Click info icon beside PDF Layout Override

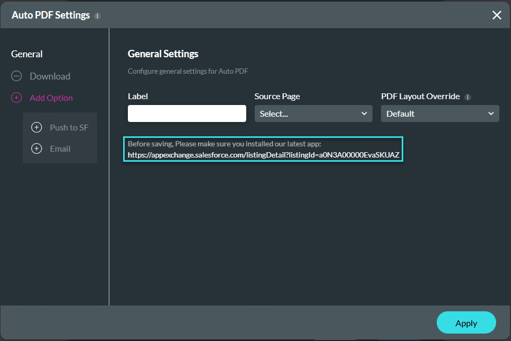[x=467, y=97]
